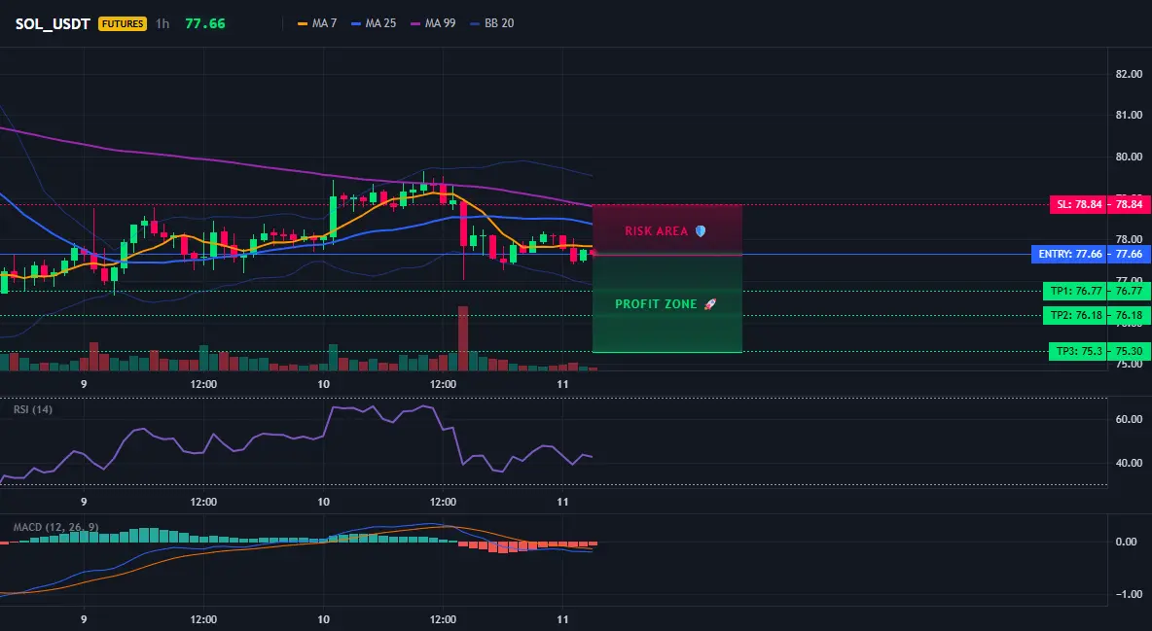Click date 9 on price chart time axis

tap(84, 384)
